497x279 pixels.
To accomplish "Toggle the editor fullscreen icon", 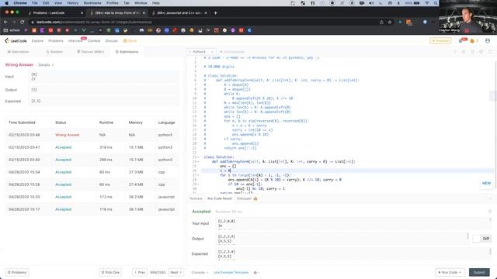I will (x=490, y=52).
